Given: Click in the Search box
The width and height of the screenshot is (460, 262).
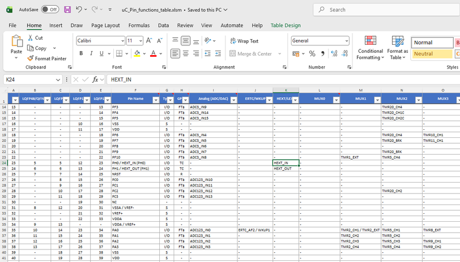Looking at the screenshot, I should pos(386,10).
